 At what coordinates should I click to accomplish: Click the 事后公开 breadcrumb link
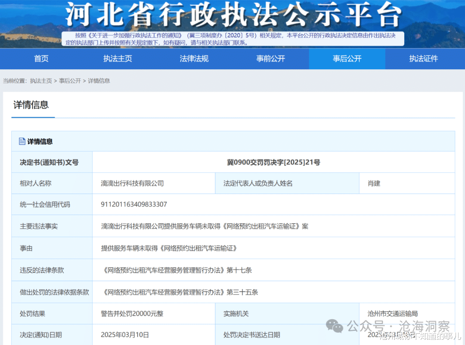tap(70, 81)
